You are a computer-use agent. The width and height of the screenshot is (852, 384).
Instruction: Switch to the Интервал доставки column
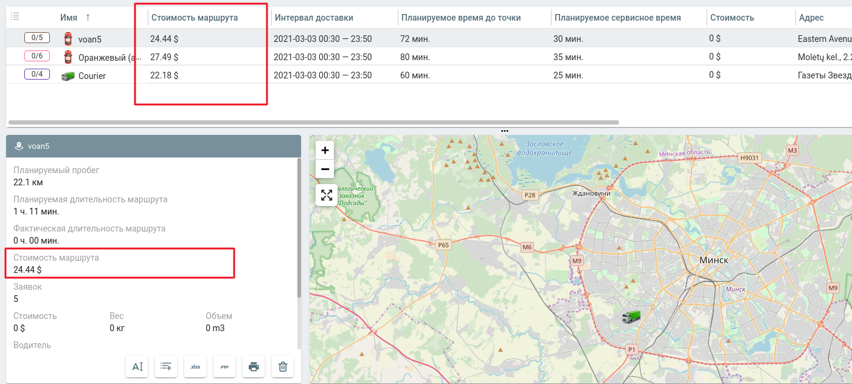coord(314,17)
